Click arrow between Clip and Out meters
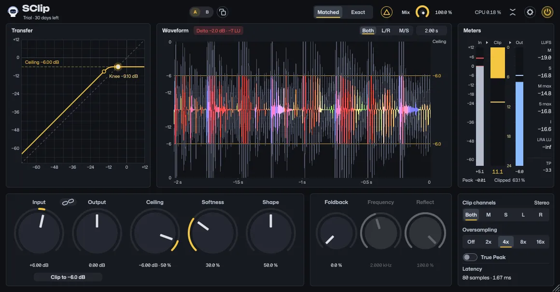The height and width of the screenshot is (292, 560). point(510,43)
